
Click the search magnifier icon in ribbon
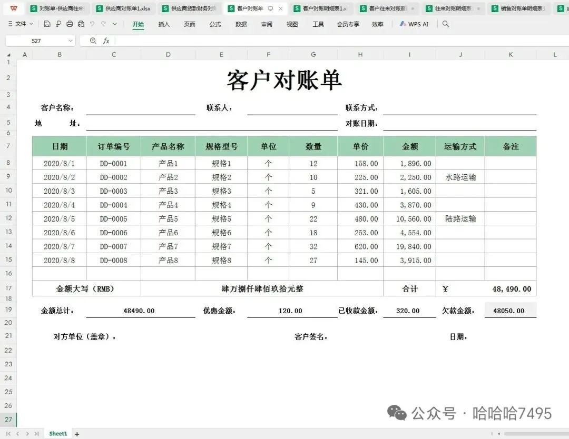pyautogui.click(x=446, y=24)
